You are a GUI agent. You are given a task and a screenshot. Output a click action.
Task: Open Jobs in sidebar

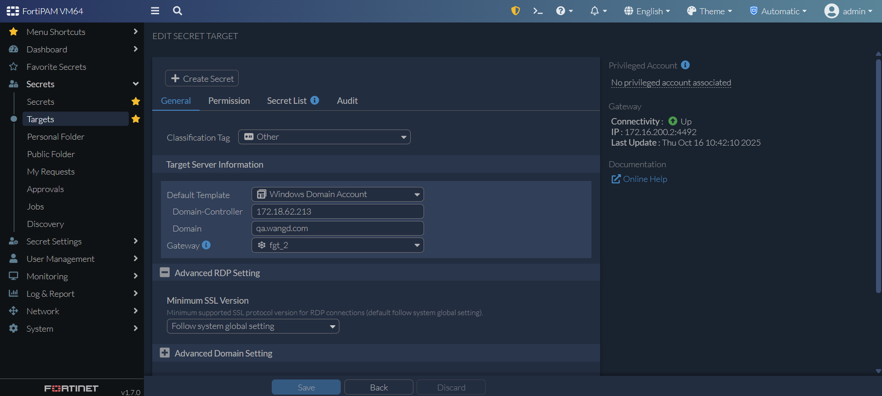tap(35, 206)
